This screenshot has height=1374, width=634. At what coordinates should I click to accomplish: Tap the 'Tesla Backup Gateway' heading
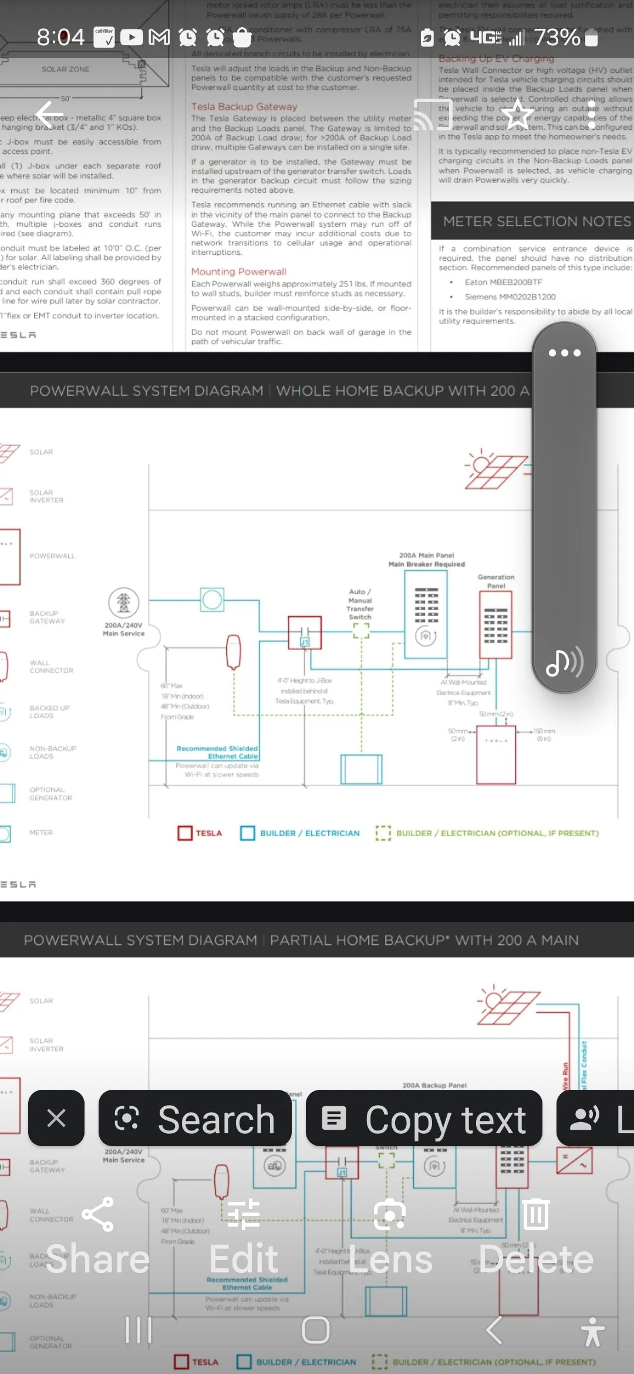tap(244, 107)
